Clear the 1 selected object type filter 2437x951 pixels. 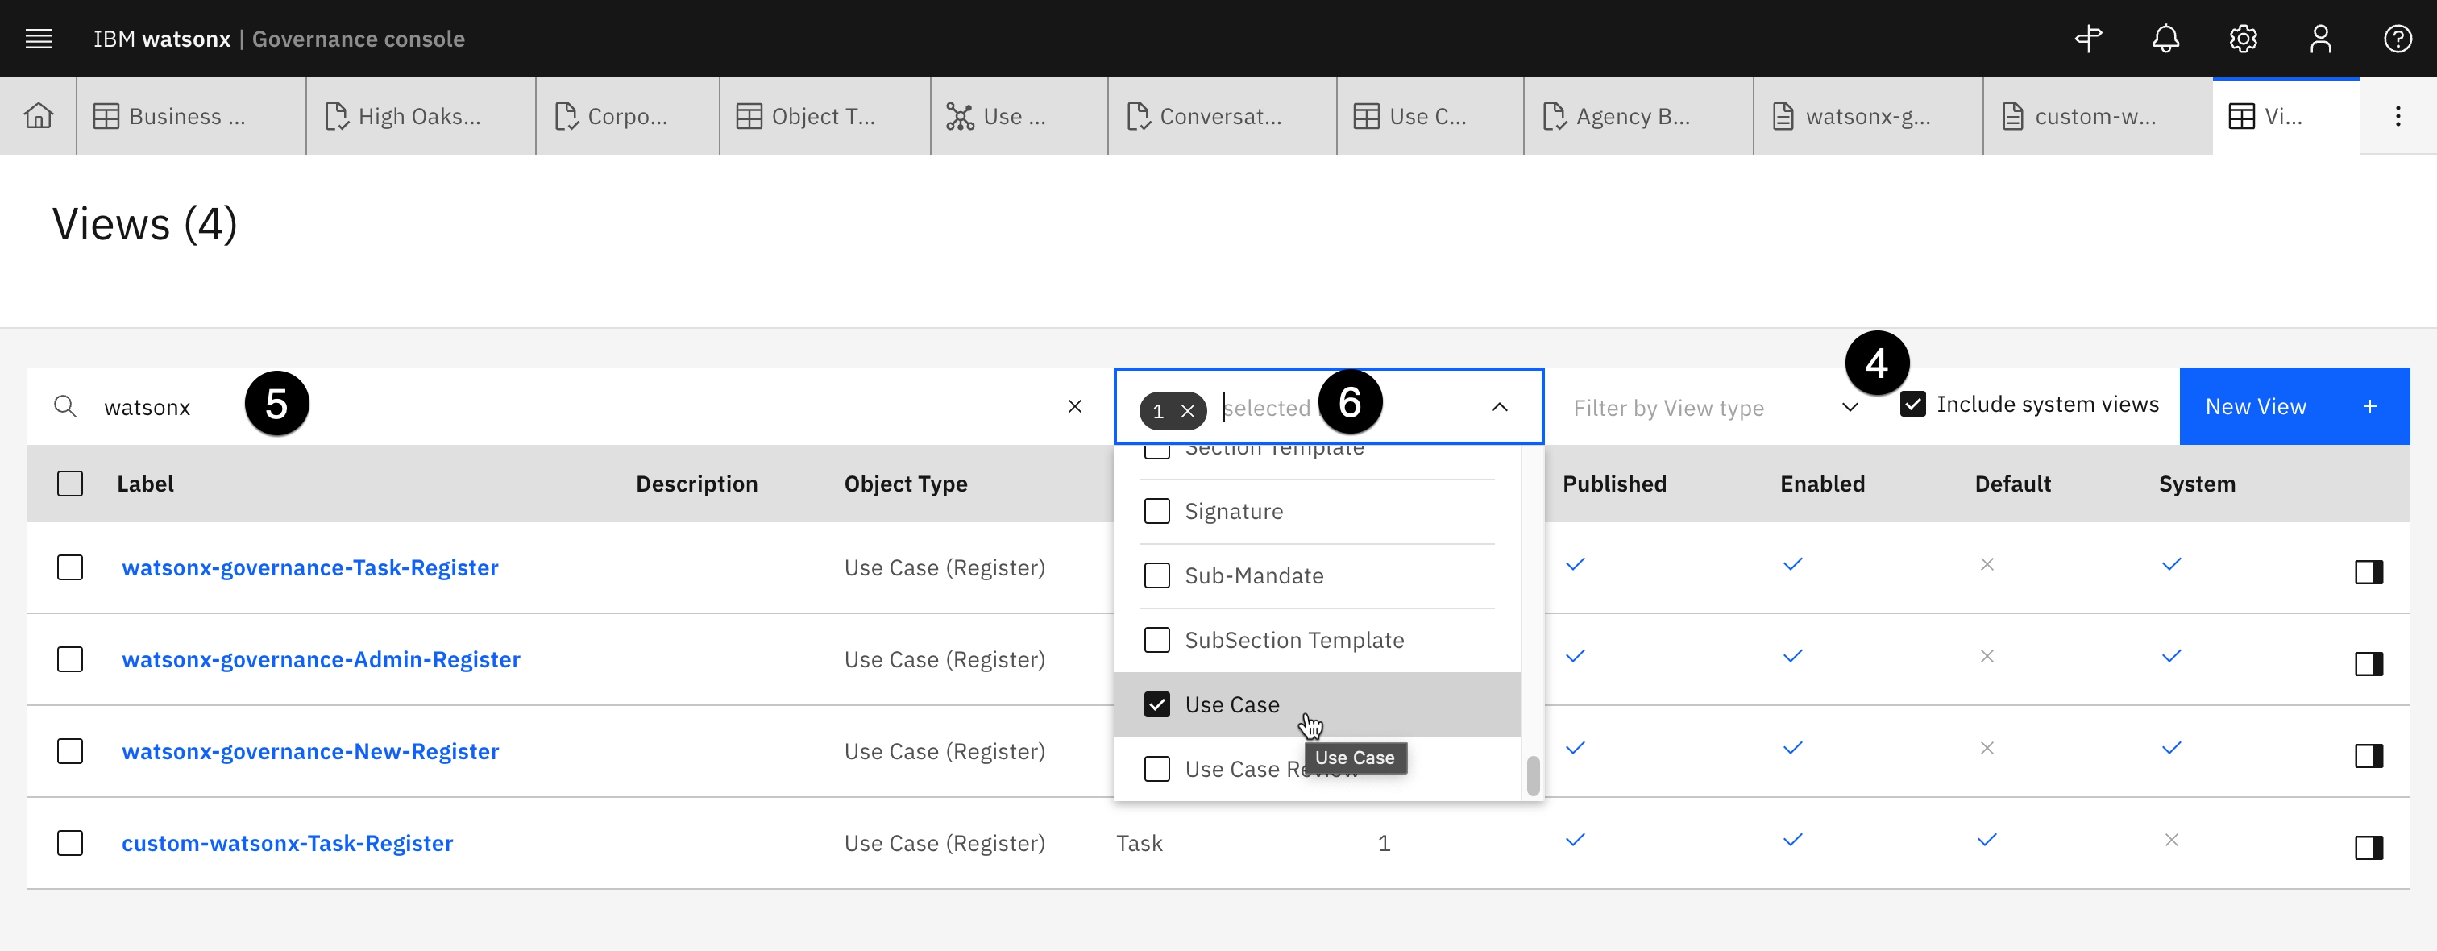(1187, 411)
